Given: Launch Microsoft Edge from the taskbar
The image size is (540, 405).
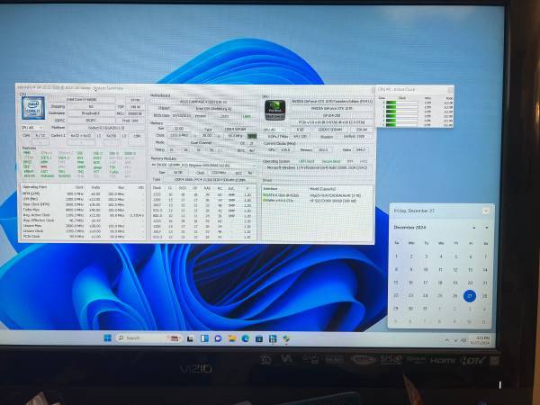Looking at the screenshot, I should (245, 339).
